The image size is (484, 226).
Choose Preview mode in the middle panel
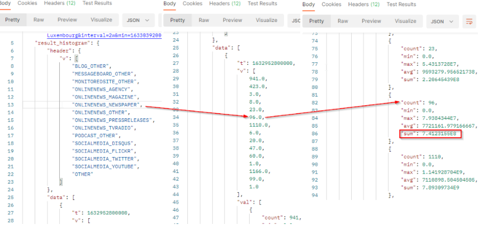point(232,20)
